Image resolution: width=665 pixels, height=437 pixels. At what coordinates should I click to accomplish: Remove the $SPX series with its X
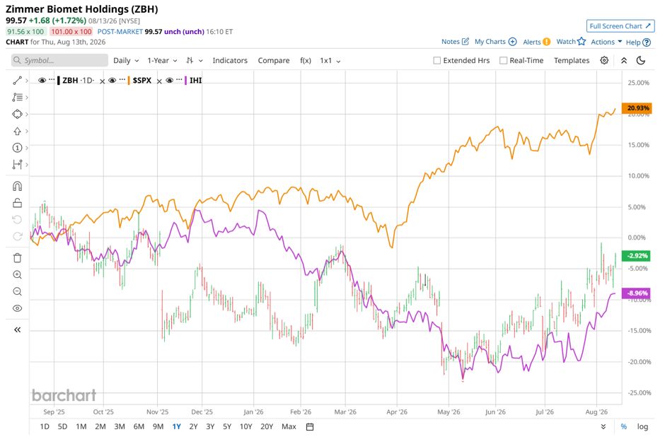[x=159, y=81]
